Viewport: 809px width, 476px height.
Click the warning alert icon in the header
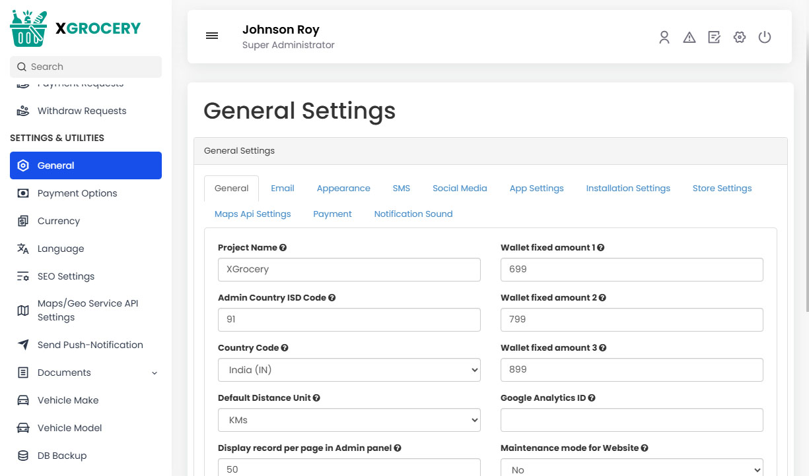[689, 38]
